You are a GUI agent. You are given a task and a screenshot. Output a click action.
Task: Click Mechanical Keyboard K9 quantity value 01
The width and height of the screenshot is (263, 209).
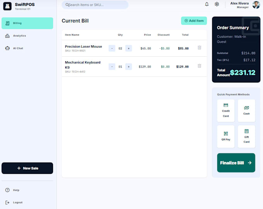coord(120,67)
